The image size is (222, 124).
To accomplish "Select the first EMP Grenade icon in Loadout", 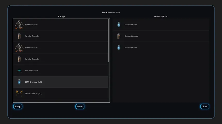I will (x=118, y=25).
